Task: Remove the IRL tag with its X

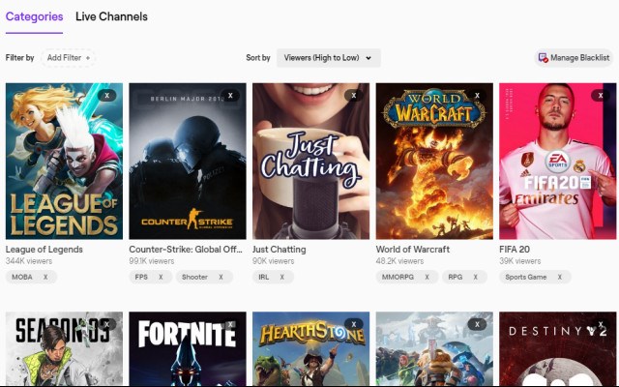Action: point(281,277)
